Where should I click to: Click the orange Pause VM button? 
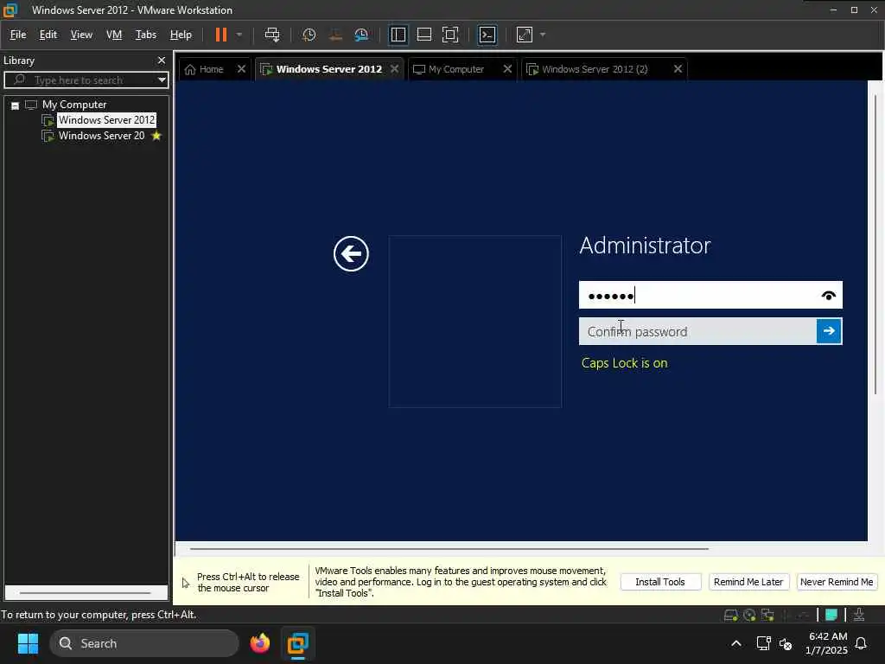(x=220, y=35)
